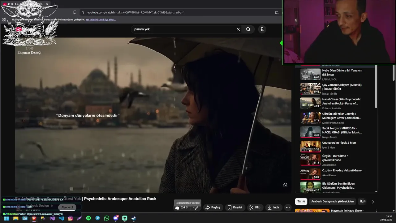Open site information icon in address bar

coord(83,12)
